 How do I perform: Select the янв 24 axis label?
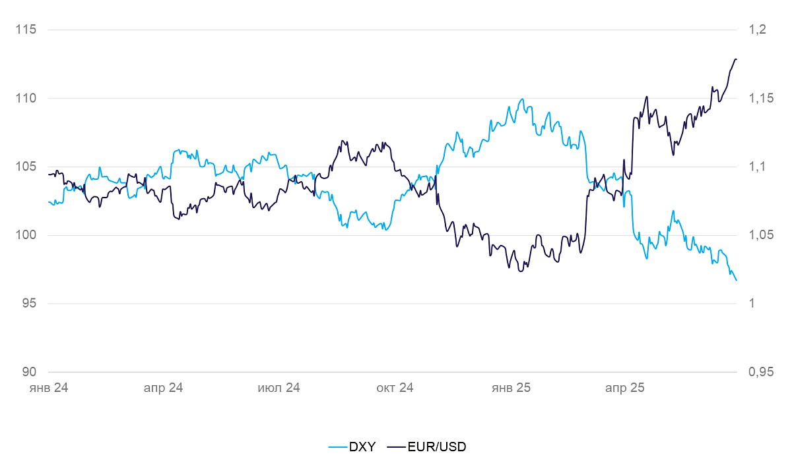pyautogui.click(x=48, y=388)
